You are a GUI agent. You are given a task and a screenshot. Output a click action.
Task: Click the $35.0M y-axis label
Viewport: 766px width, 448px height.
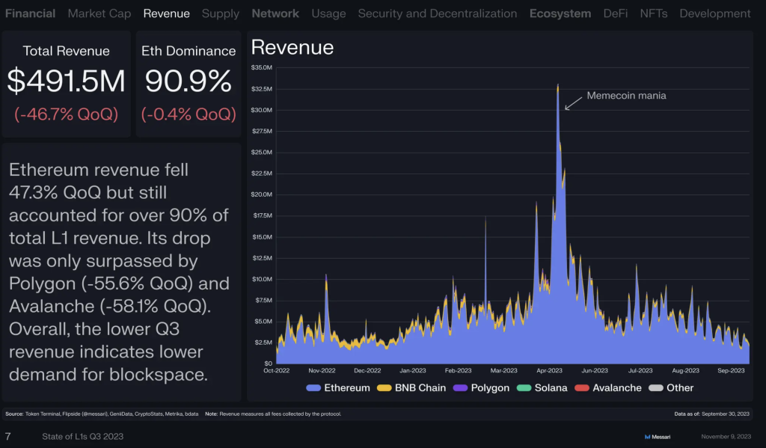[261, 67]
